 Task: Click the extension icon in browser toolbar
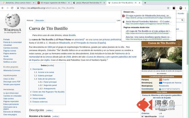(x=174, y=8)
